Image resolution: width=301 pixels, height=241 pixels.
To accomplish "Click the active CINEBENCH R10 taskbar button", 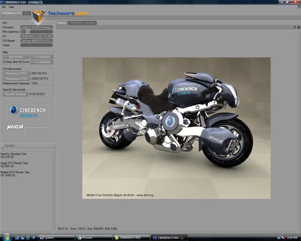I will (x=170, y=237).
